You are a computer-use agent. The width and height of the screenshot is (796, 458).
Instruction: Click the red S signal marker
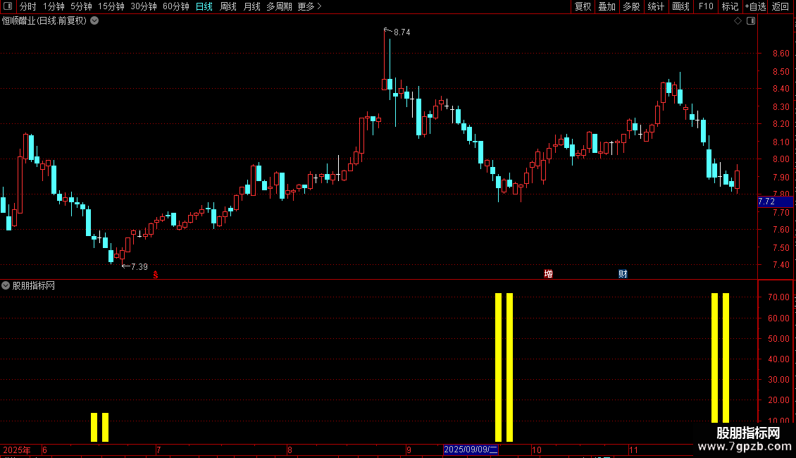pos(156,275)
